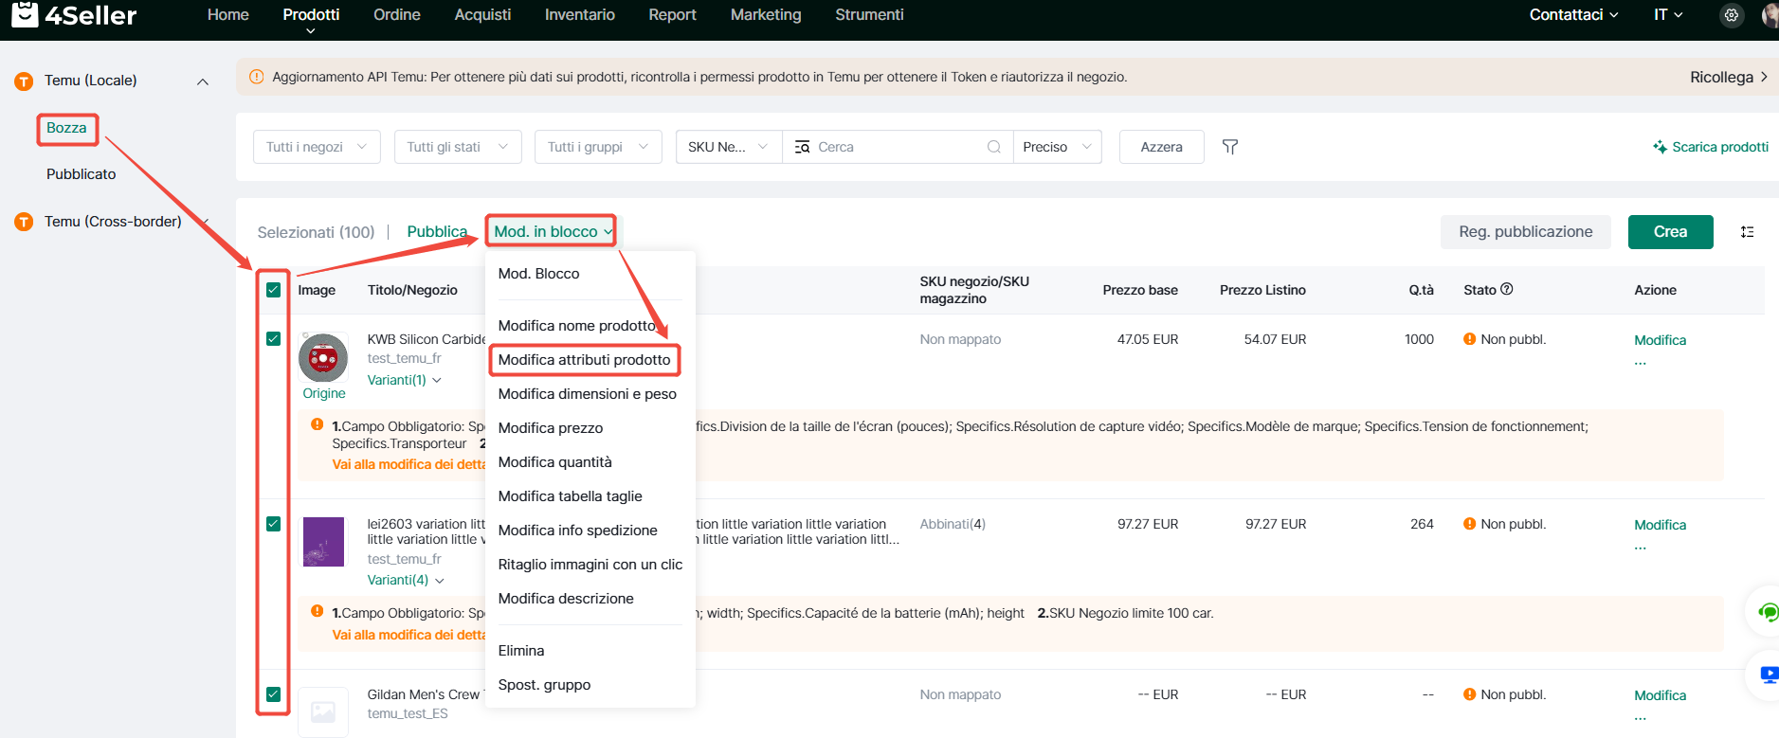Image resolution: width=1779 pixels, height=738 pixels.
Task: Open the Tutti gli stati dropdown
Action: [x=458, y=147]
